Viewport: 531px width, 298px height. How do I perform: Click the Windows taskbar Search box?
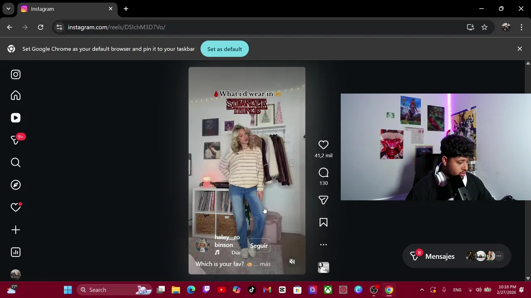point(114,290)
